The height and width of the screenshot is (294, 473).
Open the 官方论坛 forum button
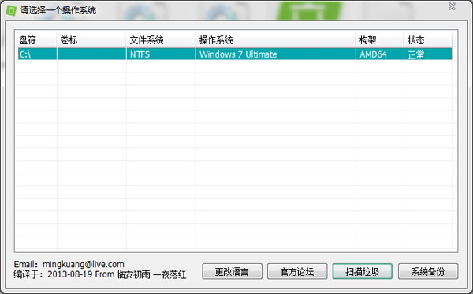(297, 272)
